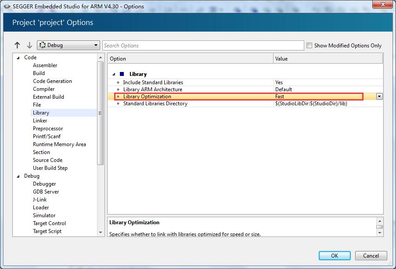The width and height of the screenshot is (396, 269).
Task: Select User Build Step category
Action: pyautogui.click(x=50, y=168)
